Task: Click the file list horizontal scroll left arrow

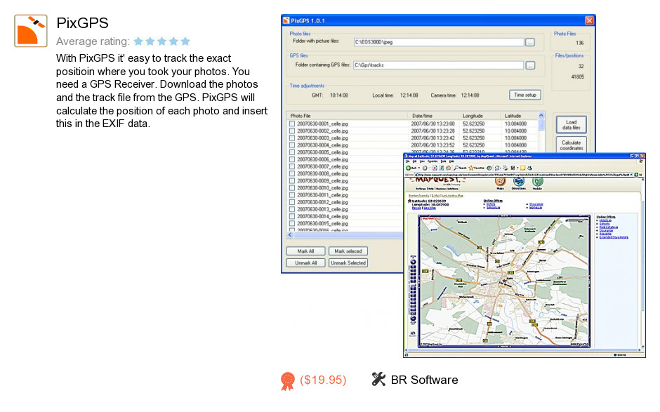Action: tap(290, 235)
